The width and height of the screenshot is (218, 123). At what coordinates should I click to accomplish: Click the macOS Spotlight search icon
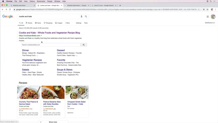pos(211,1)
